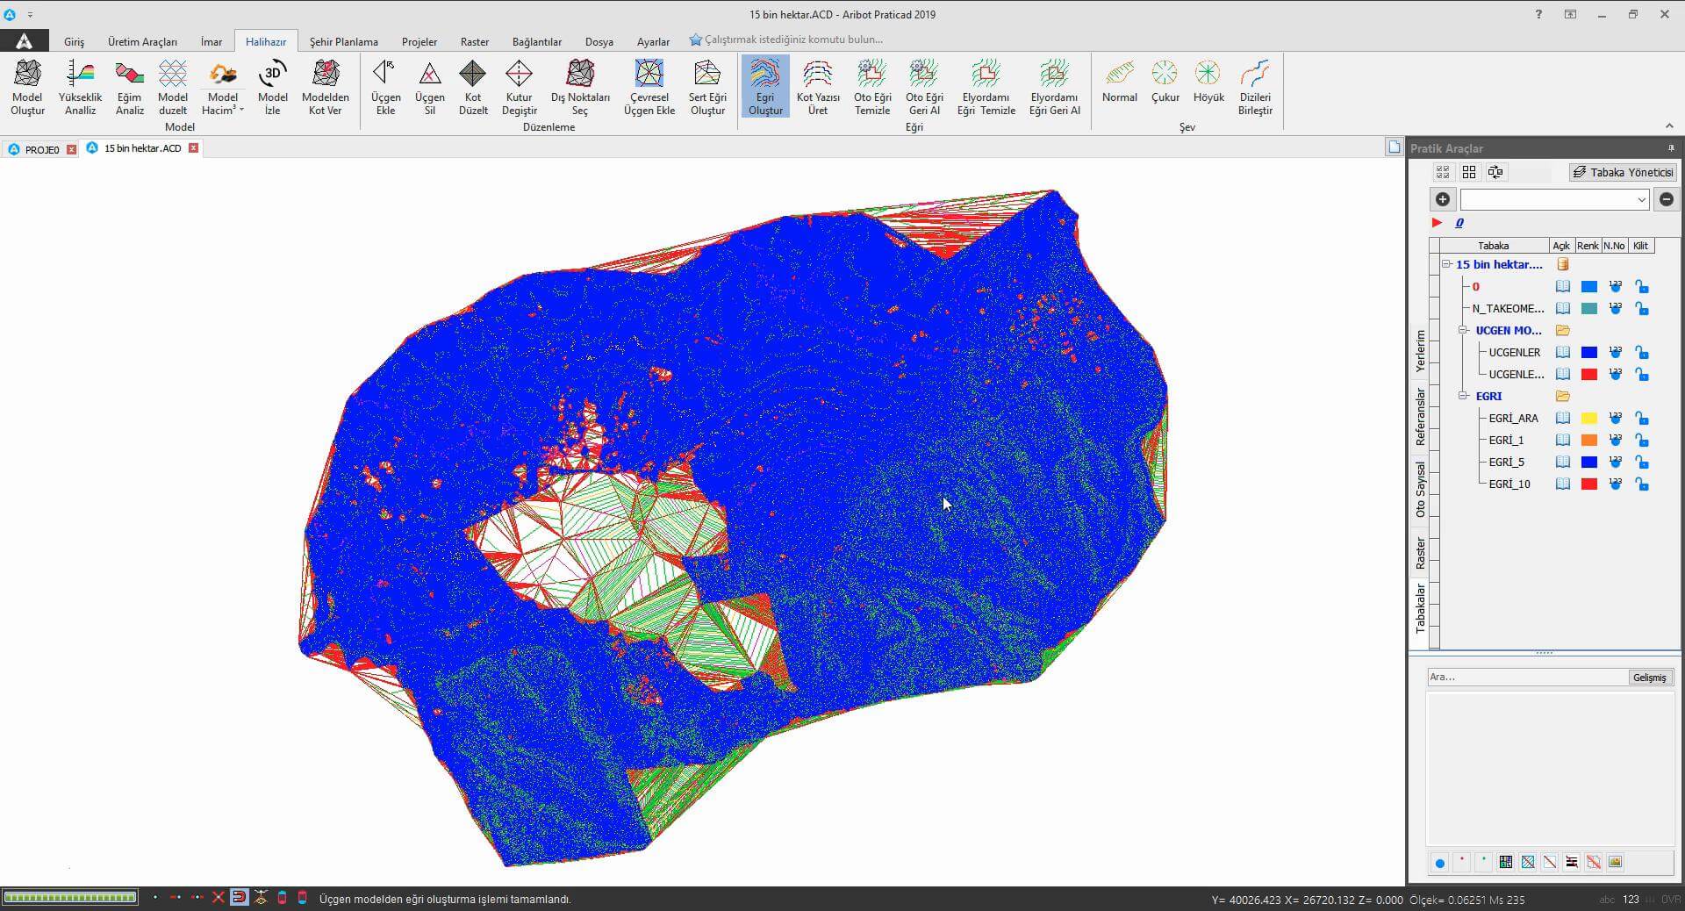
Task: Collapse the ribbon with the chevron
Action: 1669,126
